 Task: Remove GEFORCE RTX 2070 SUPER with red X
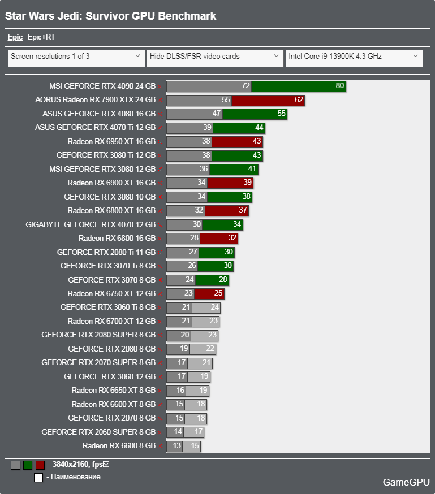(x=160, y=363)
